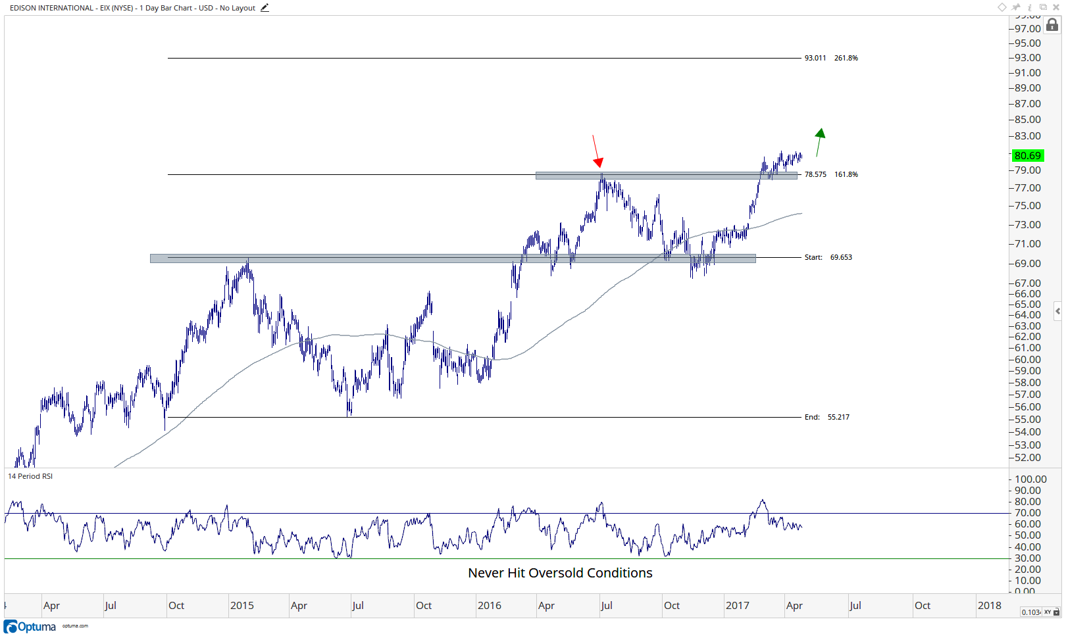Click the Optuma logo
The image size is (1066, 636).
pyautogui.click(x=30, y=626)
